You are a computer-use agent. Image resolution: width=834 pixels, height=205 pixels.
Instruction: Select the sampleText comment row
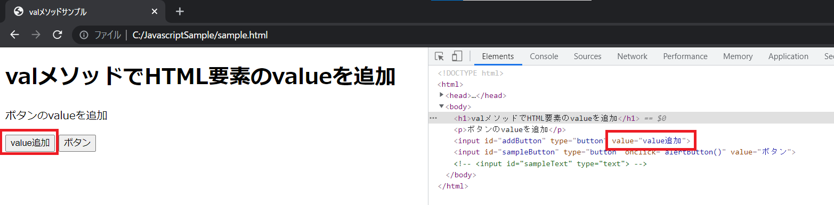coord(631,164)
